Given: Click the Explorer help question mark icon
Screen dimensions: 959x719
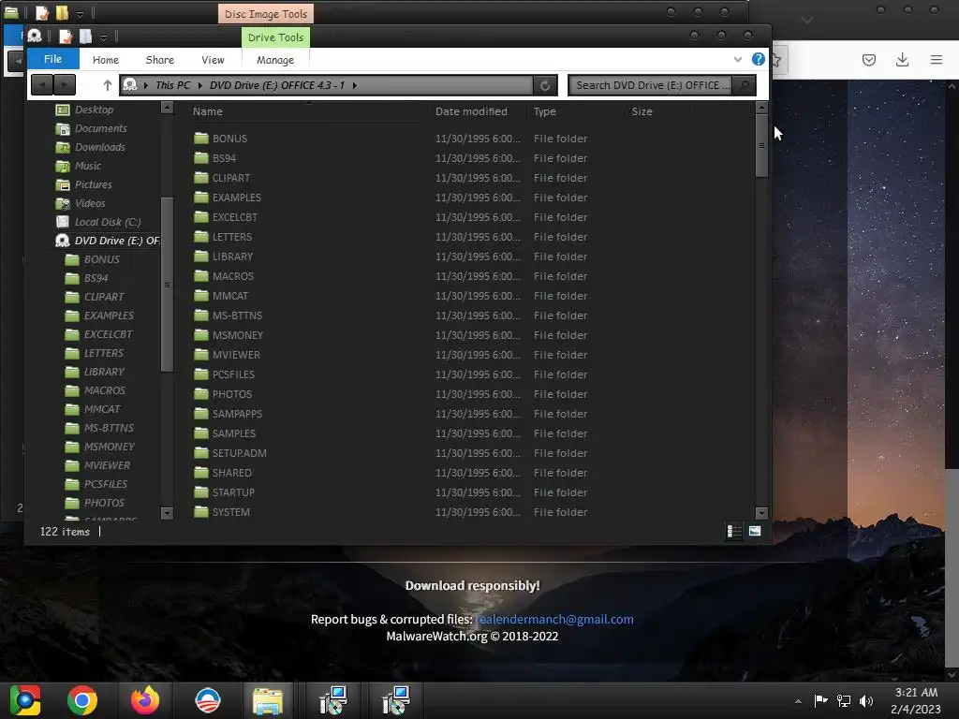Looking at the screenshot, I should pyautogui.click(x=759, y=59).
